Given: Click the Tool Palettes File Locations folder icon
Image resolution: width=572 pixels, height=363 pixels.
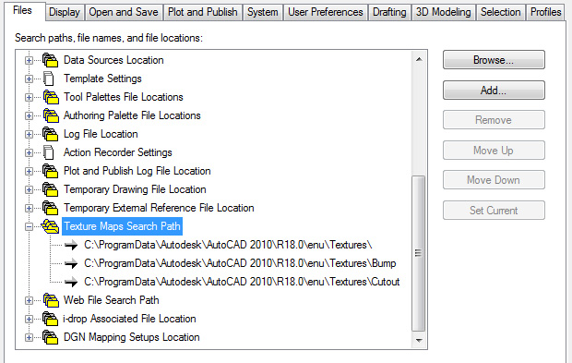Looking at the screenshot, I should [50, 97].
